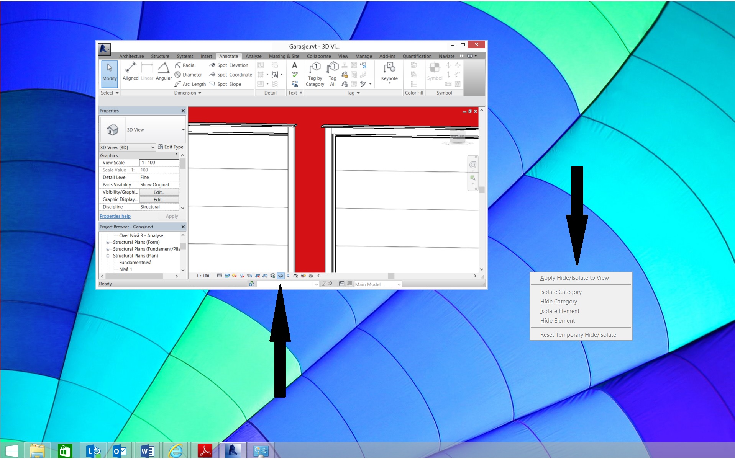Click the Reveal Hidden Elements lightbulb icon
The image size is (735, 460).
[288, 276]
